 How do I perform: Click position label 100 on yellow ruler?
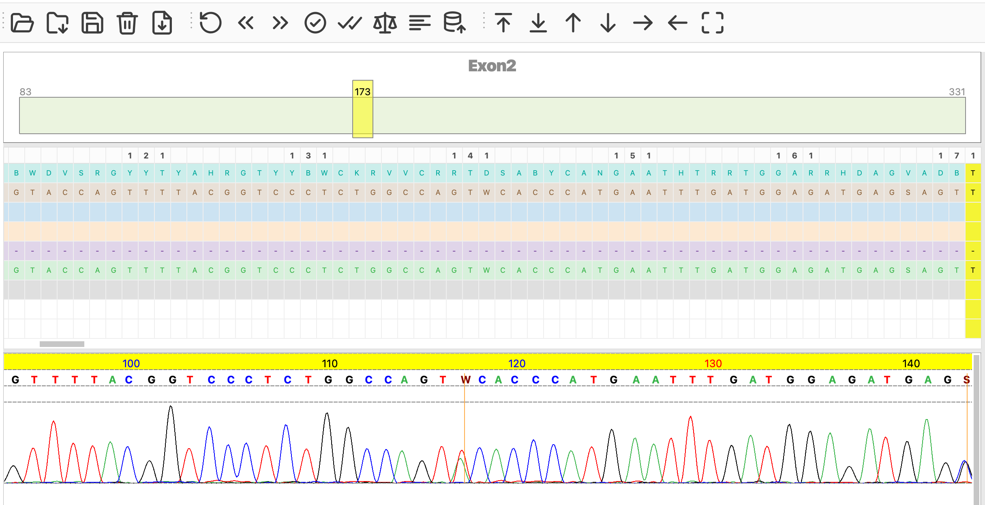131,364
